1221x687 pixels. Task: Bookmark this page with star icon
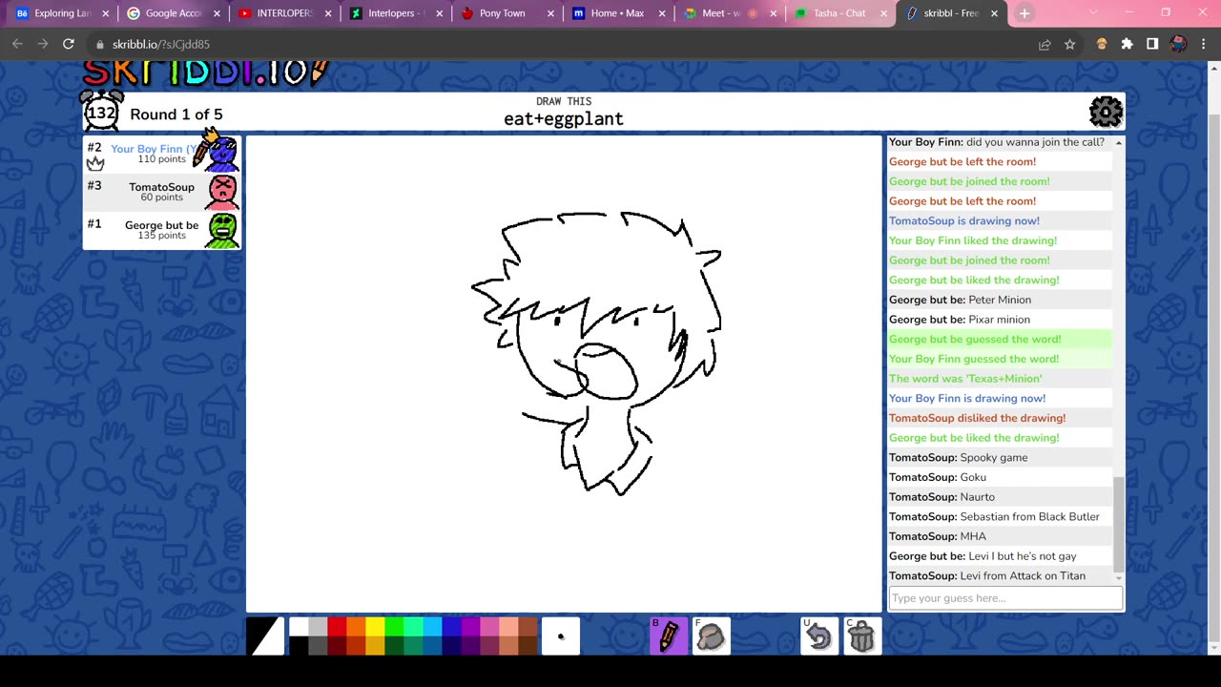click(1070, 44)
